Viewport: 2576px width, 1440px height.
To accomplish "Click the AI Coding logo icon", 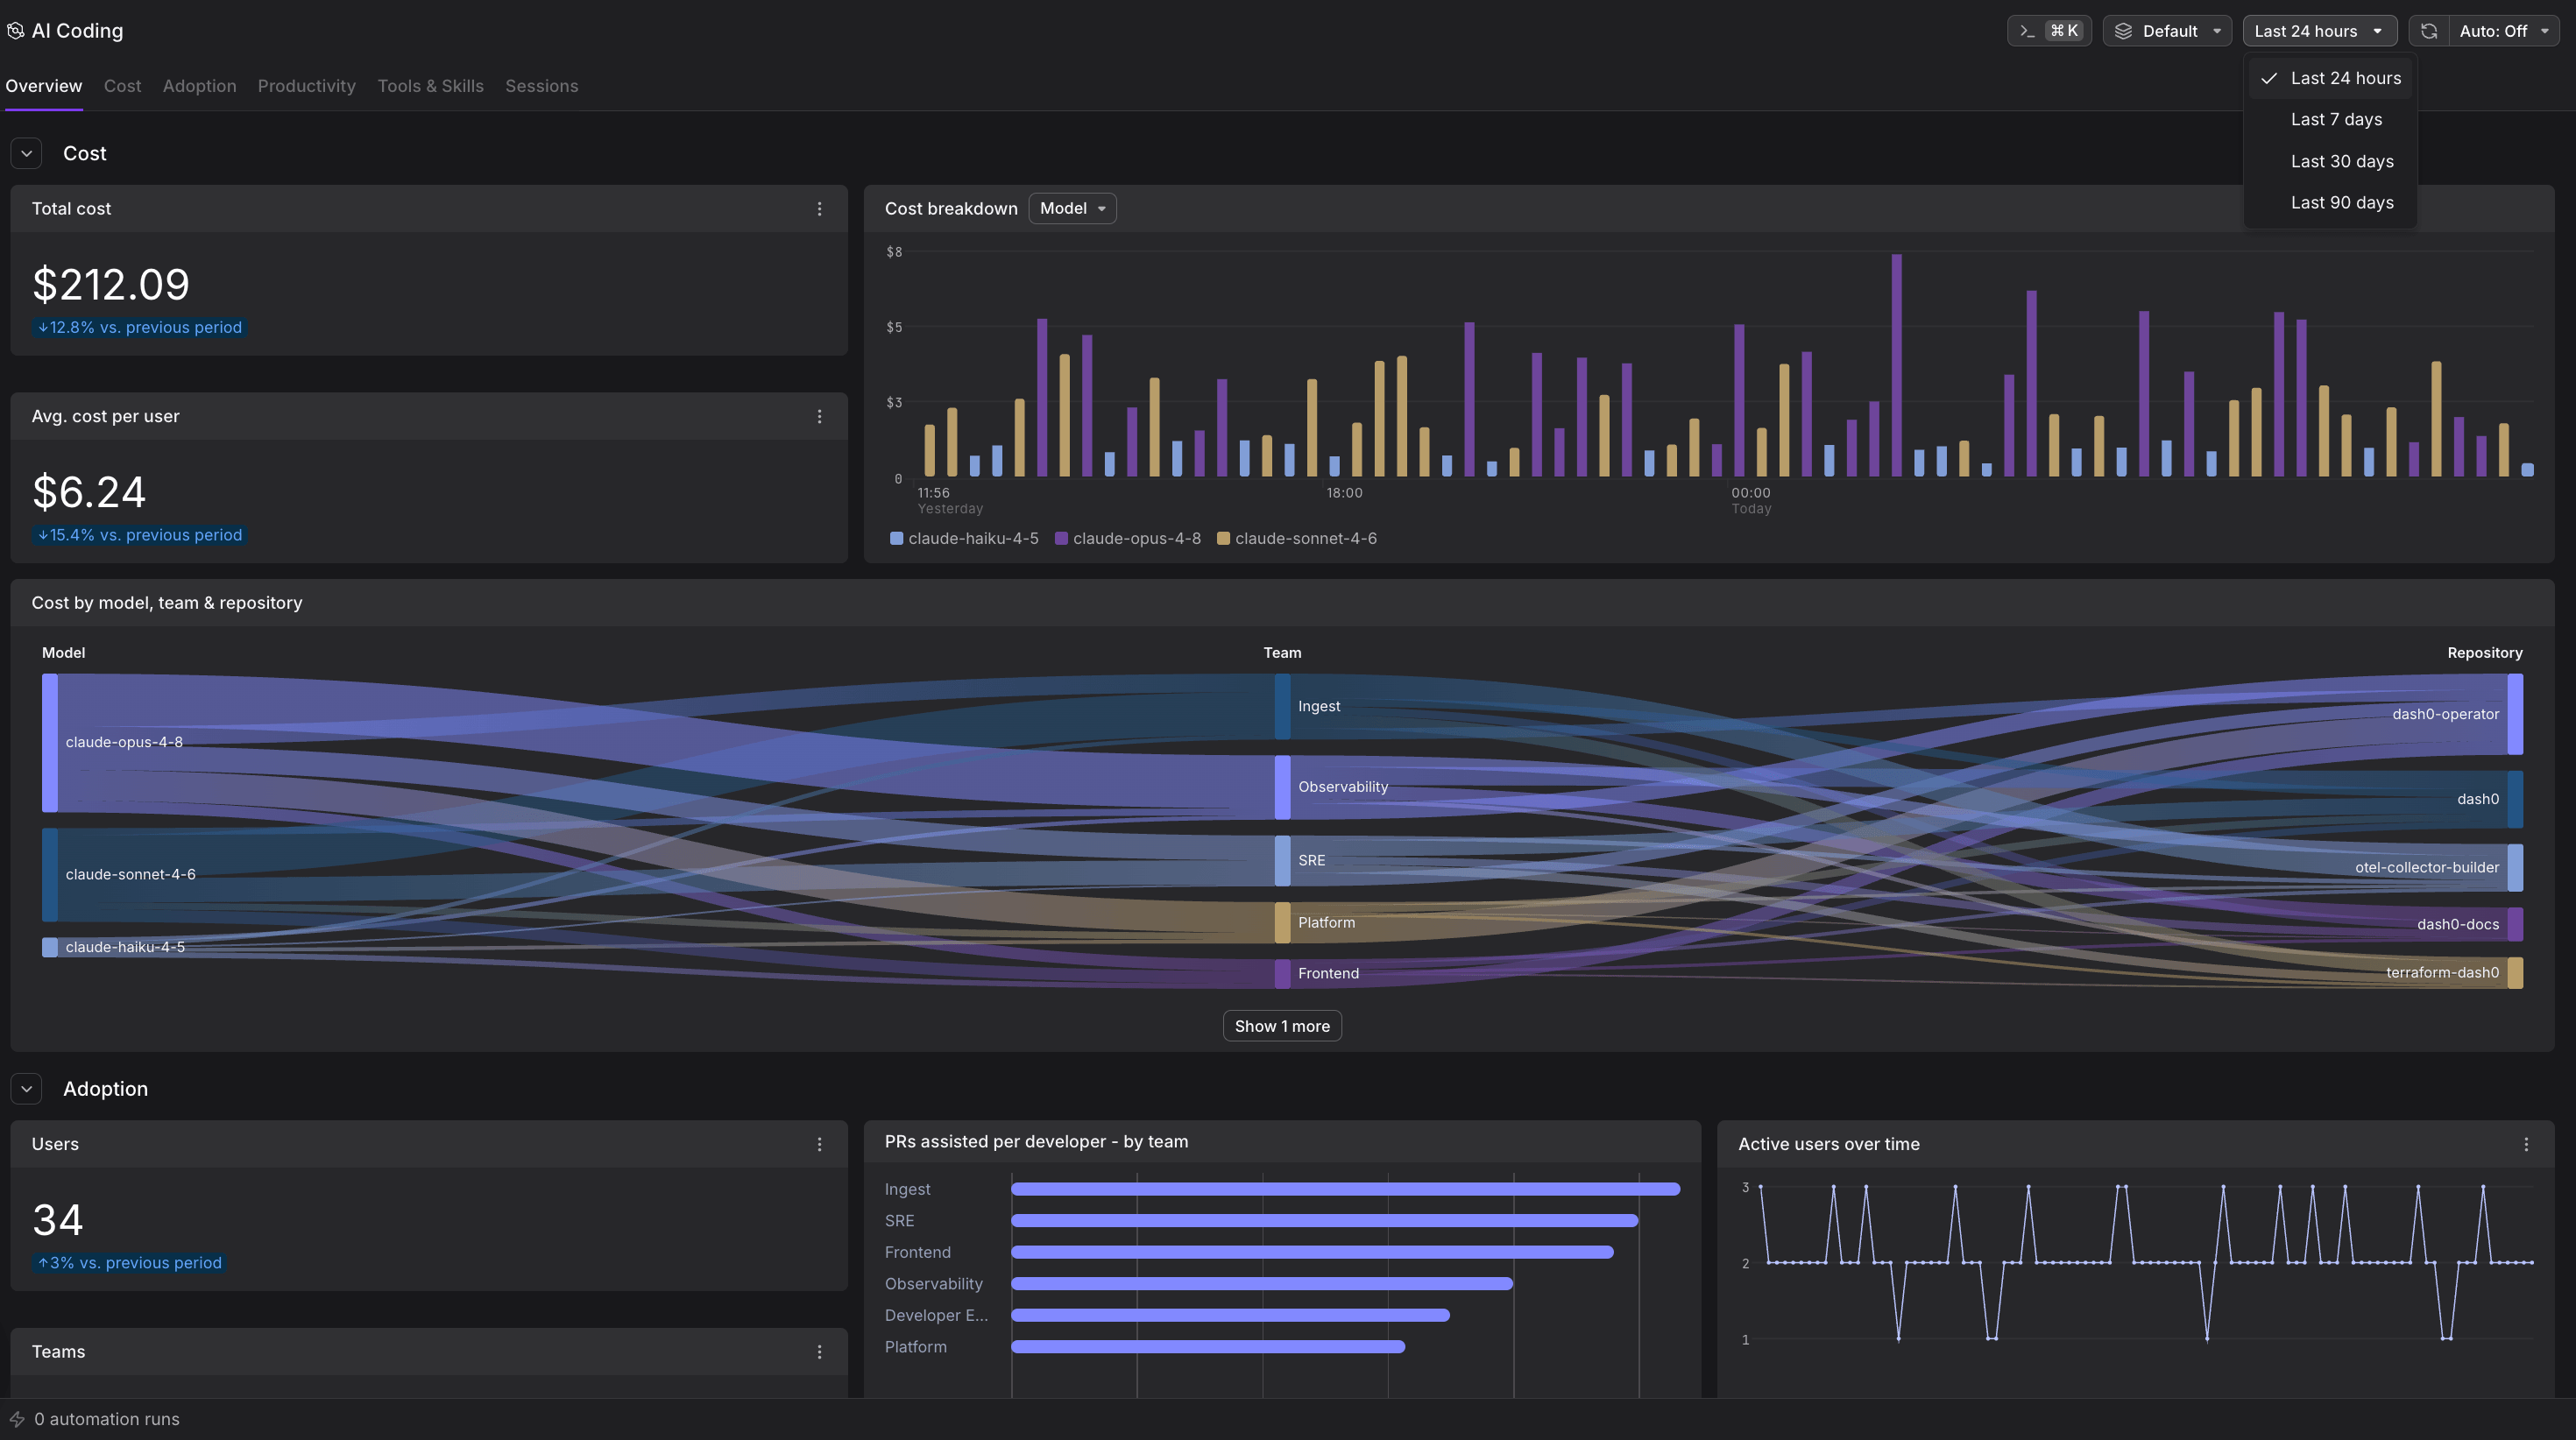I will coord(15,31).
